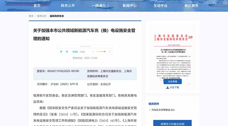The height and width of the screenshot is (126, 228).
Task: Click increase icon right of audio slider
Action: coord(110,52)
